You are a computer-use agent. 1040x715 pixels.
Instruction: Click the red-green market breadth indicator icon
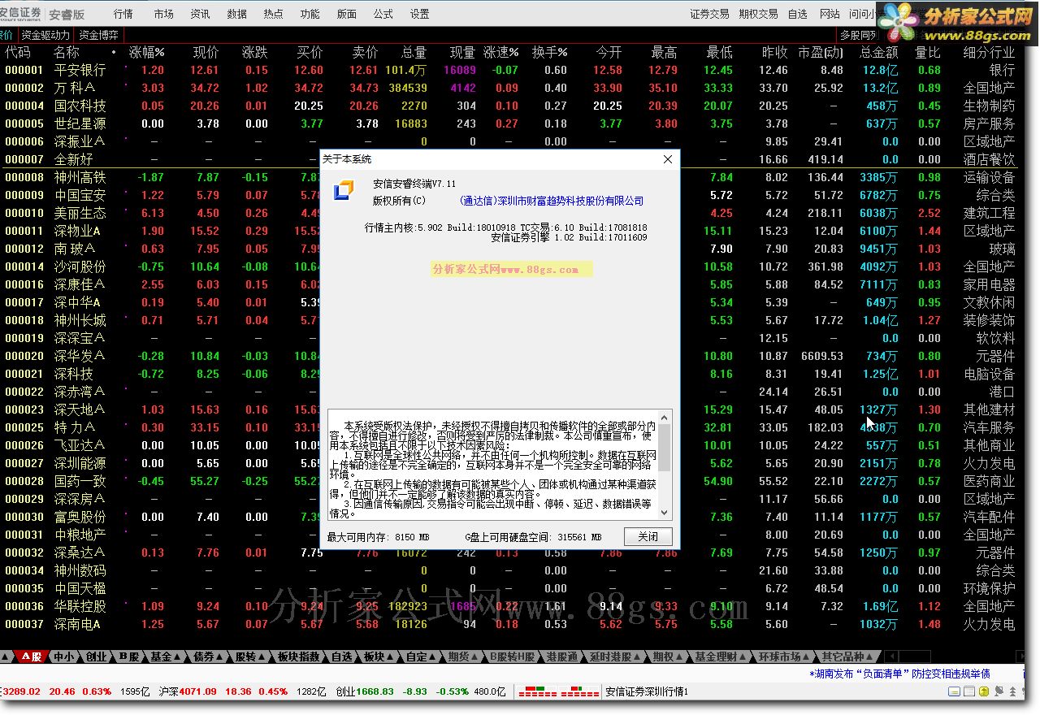(559, 691)
